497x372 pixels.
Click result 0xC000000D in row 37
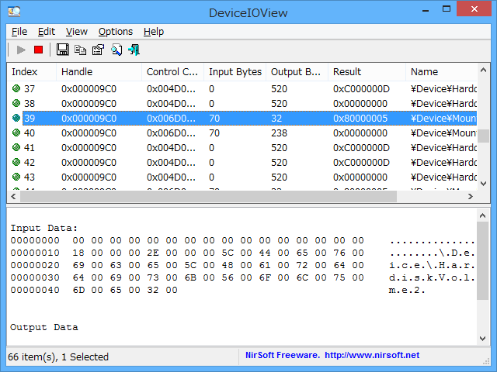pos(361,89)
